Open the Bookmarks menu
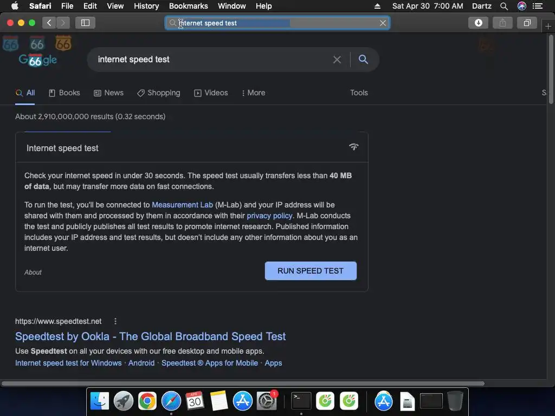The image size is (555, 416). 188,6
